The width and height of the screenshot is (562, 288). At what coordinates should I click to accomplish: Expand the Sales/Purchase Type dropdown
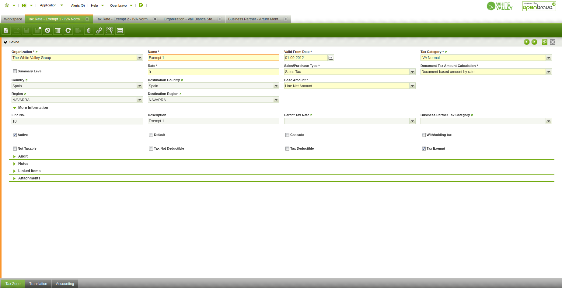point(412,72)
